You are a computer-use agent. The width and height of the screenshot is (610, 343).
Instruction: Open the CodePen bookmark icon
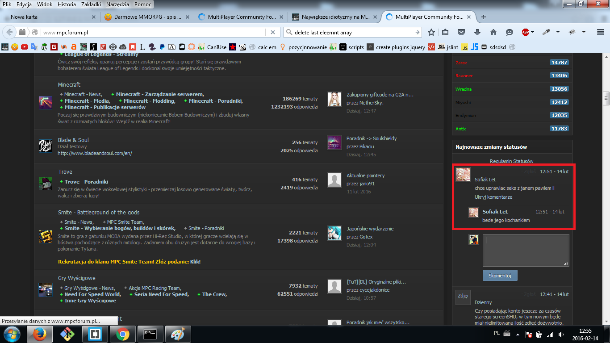(113, 47)
